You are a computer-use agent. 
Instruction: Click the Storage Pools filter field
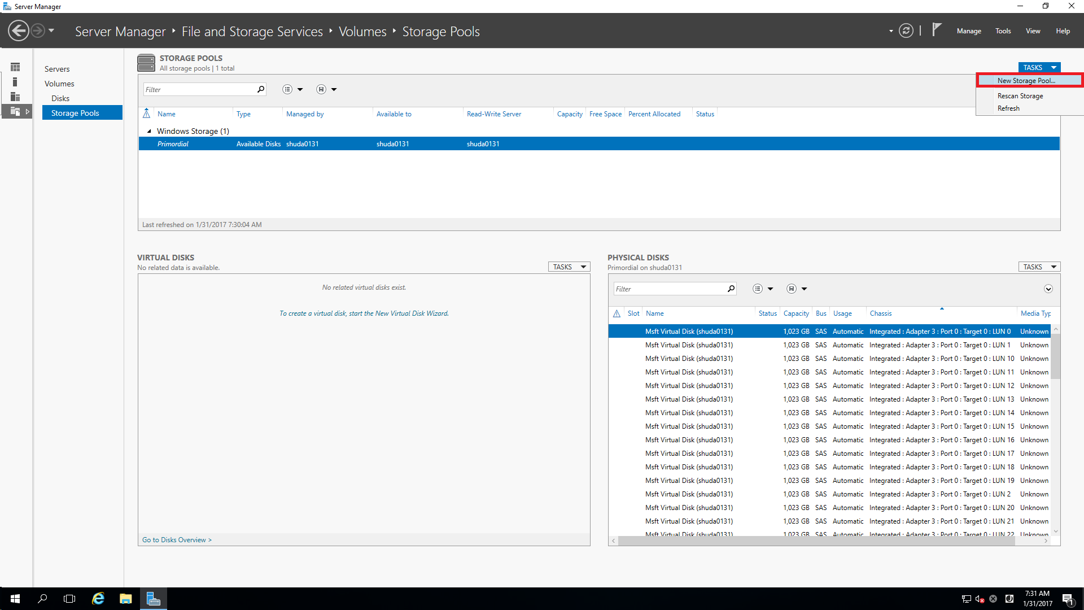(199, 89)
